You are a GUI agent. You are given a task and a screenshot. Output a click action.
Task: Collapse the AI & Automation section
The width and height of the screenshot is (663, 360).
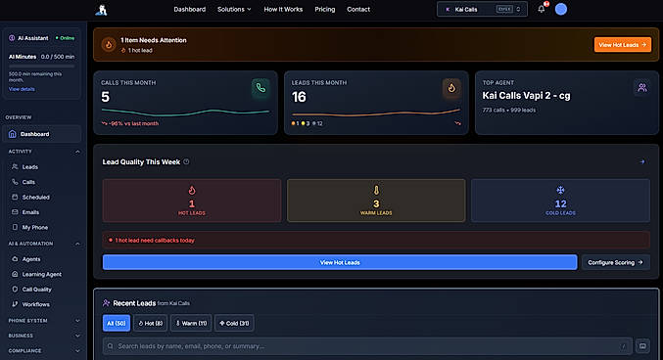[77, 244]
